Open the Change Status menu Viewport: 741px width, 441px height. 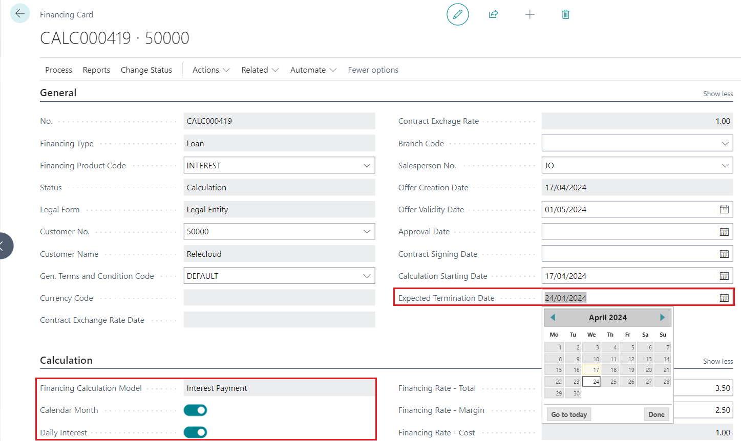(146, 70)
